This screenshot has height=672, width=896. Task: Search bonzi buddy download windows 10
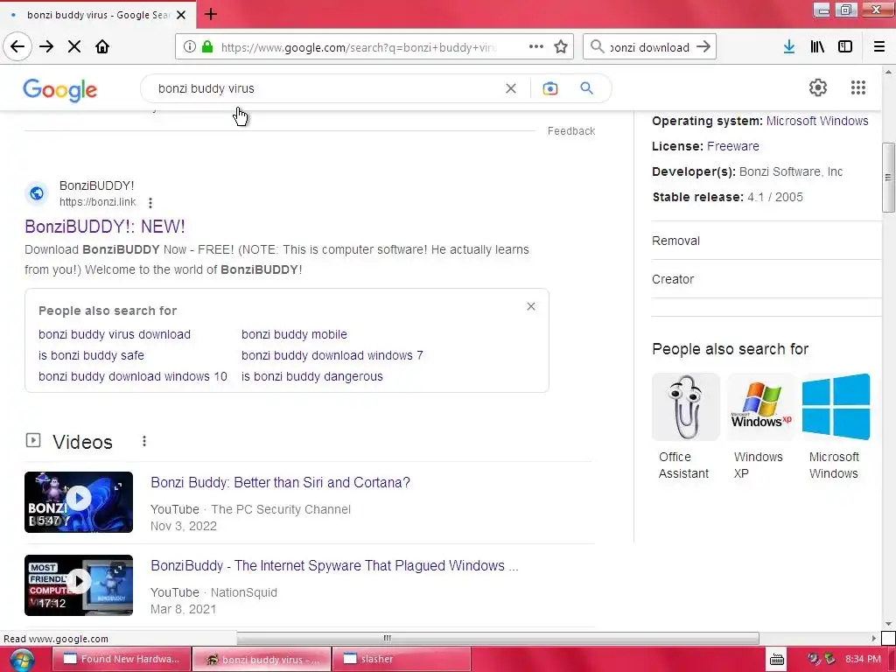pos(133,376)
